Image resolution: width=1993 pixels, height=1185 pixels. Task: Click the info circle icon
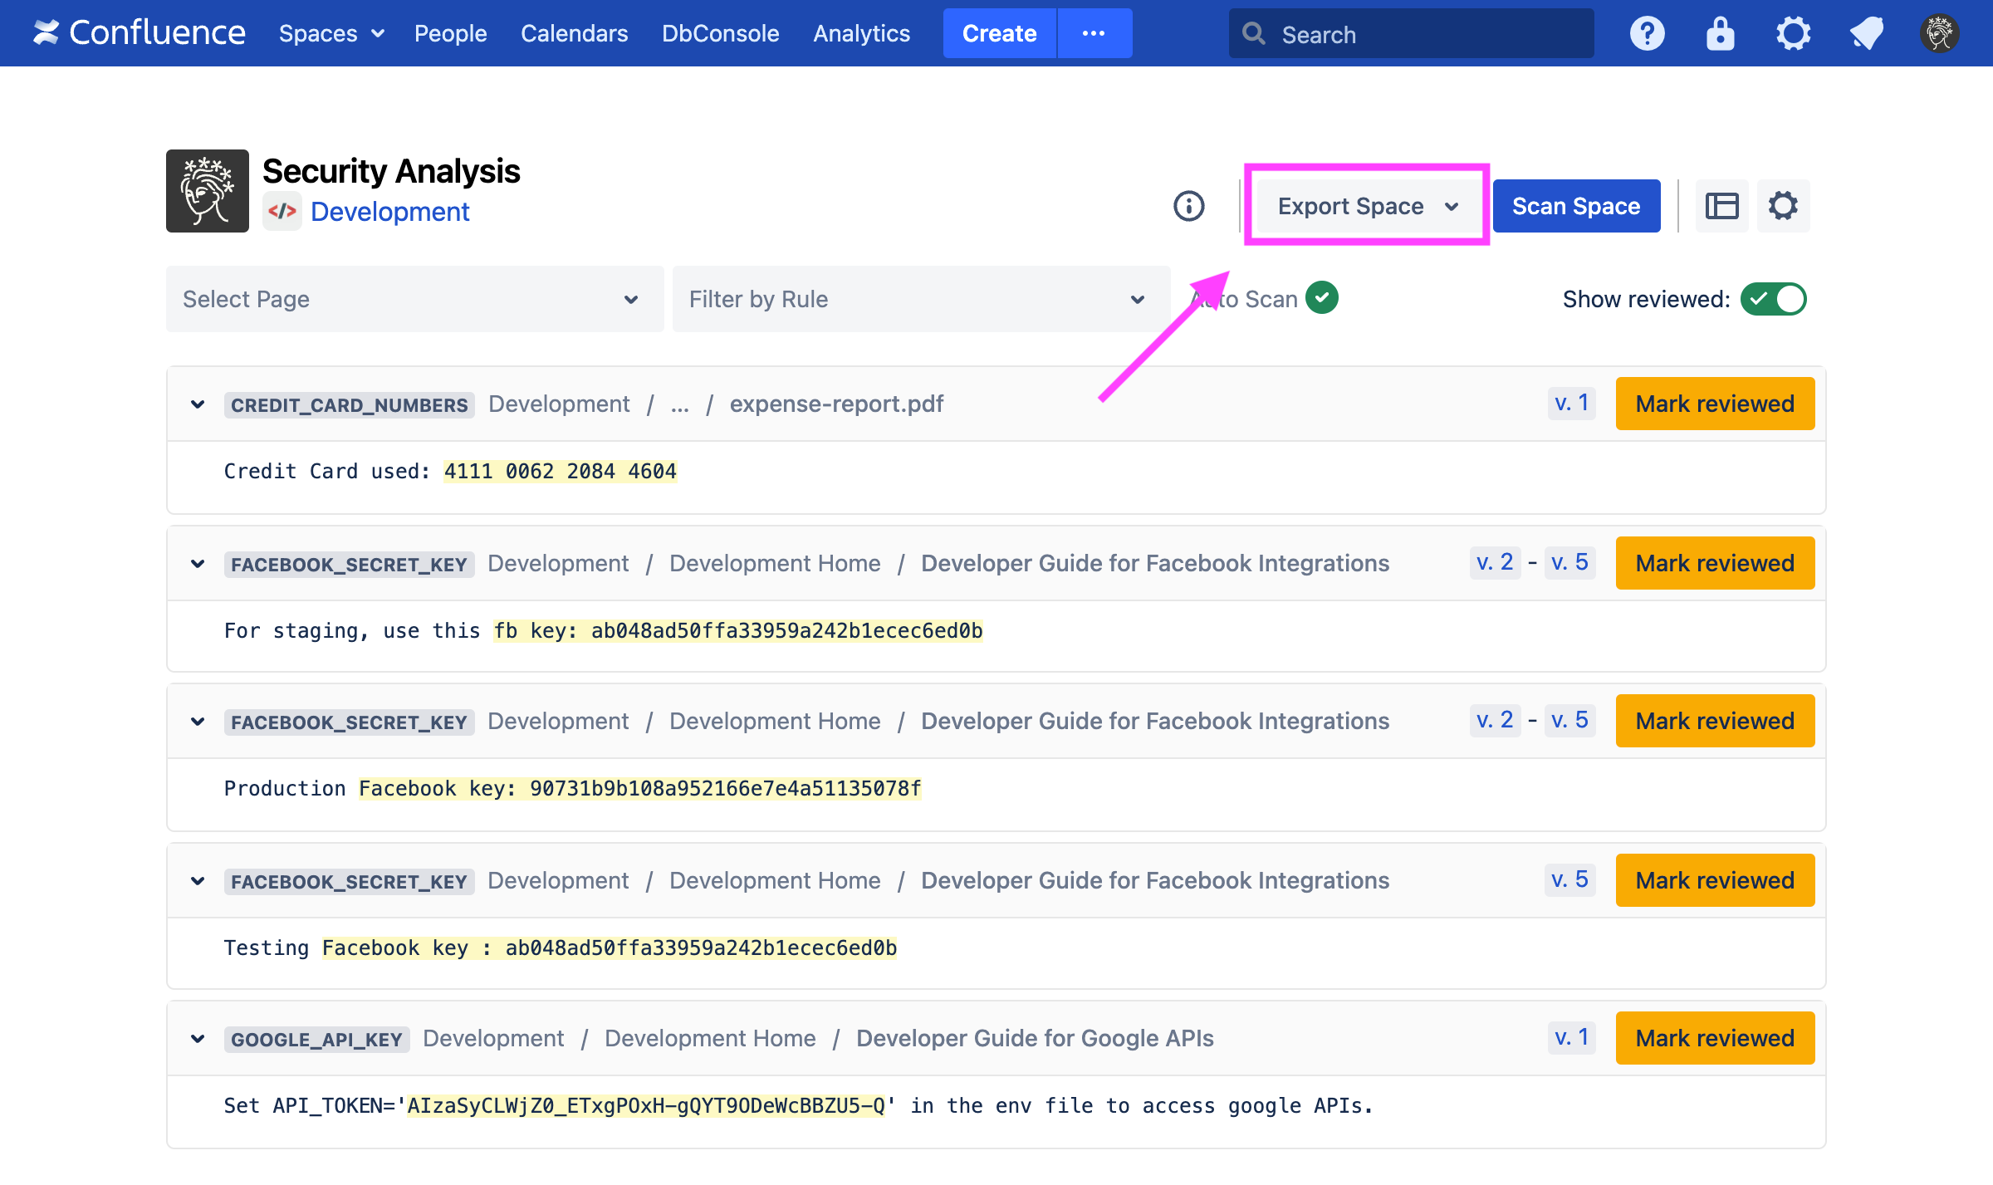(x=1188, y=206)
